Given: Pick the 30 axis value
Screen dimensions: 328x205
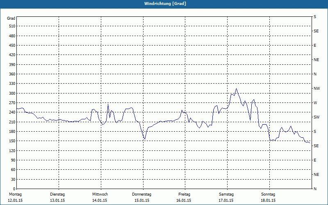Looking at the screenshot, I should (13, 179).
